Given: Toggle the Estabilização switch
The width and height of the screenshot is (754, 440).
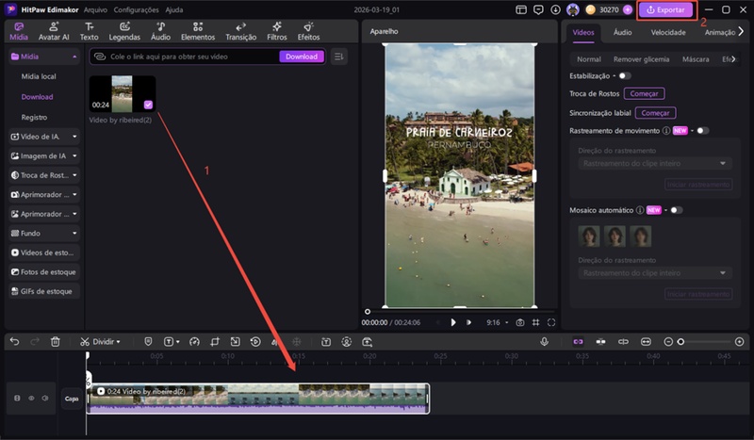Looking at the screenshot, I should click(x=625, y=75).
